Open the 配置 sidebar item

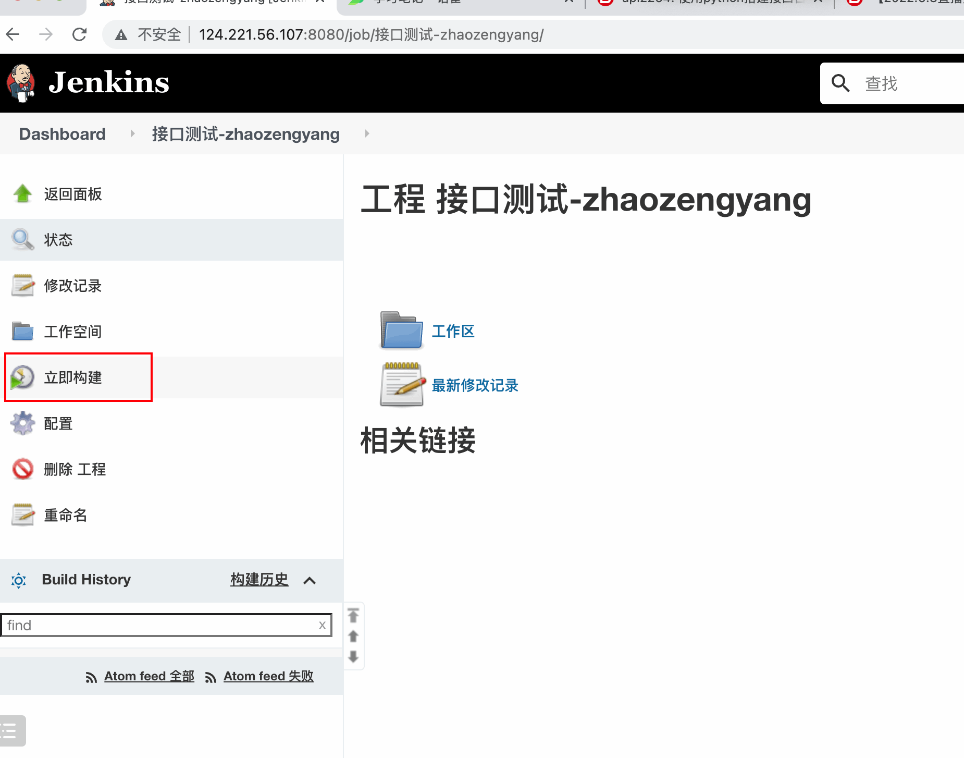click(x=58, y=424)
